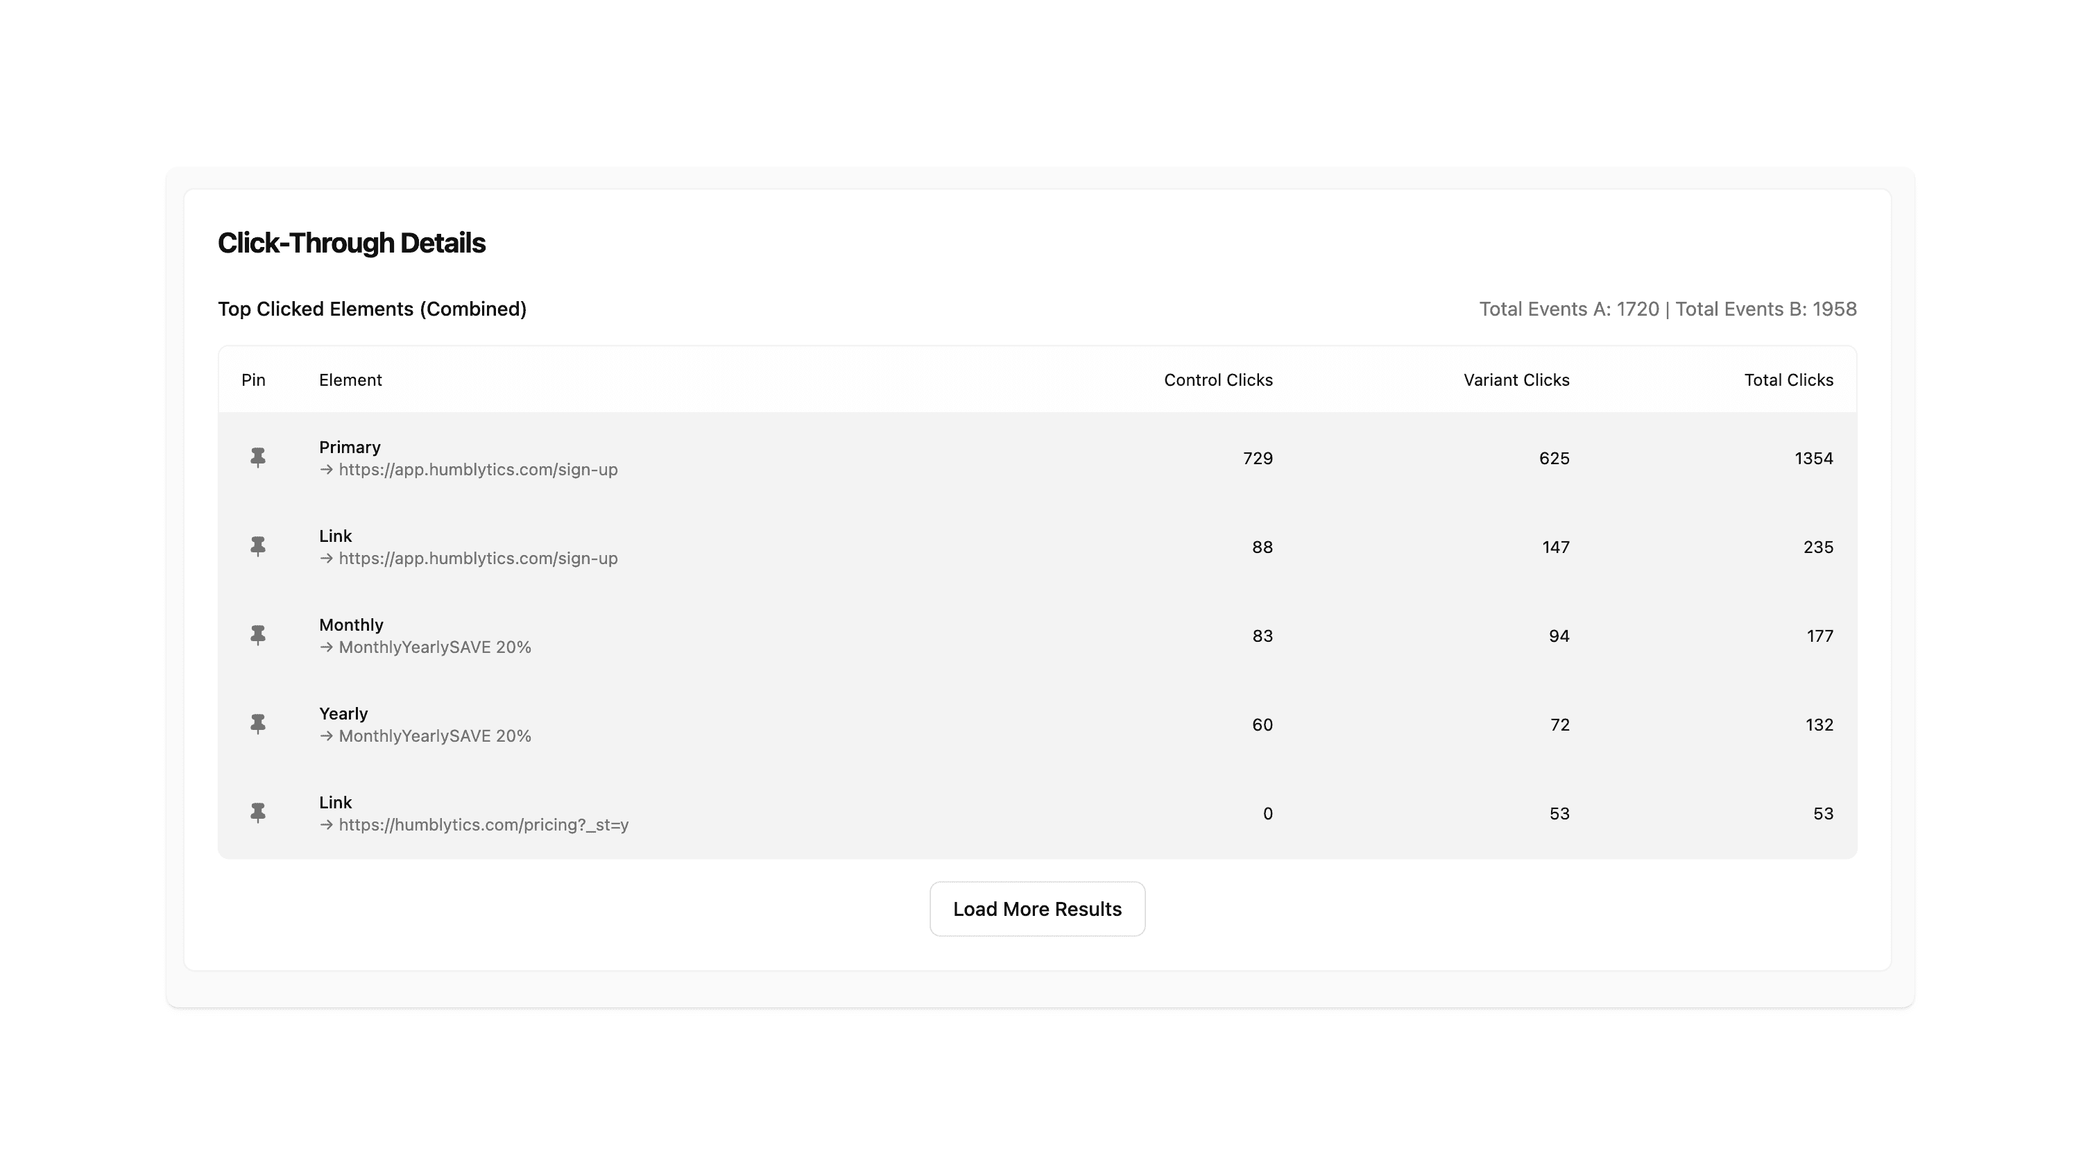Select the Control Clicks column header
Screen dimensions: 2081x1174
[x=1218, y=380]
